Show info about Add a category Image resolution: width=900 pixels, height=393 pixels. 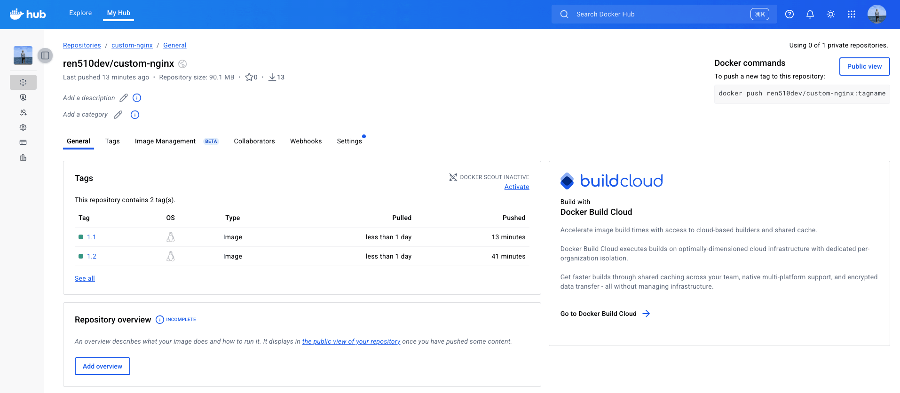click(135, 115)
